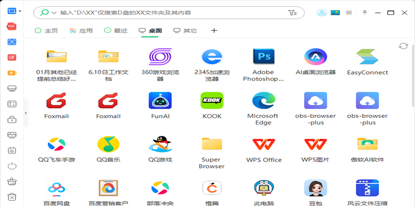Open the hamburger main menu
The height and width of the screenshot is (207, 415).
pyautogui.click(x=349, y=13)
